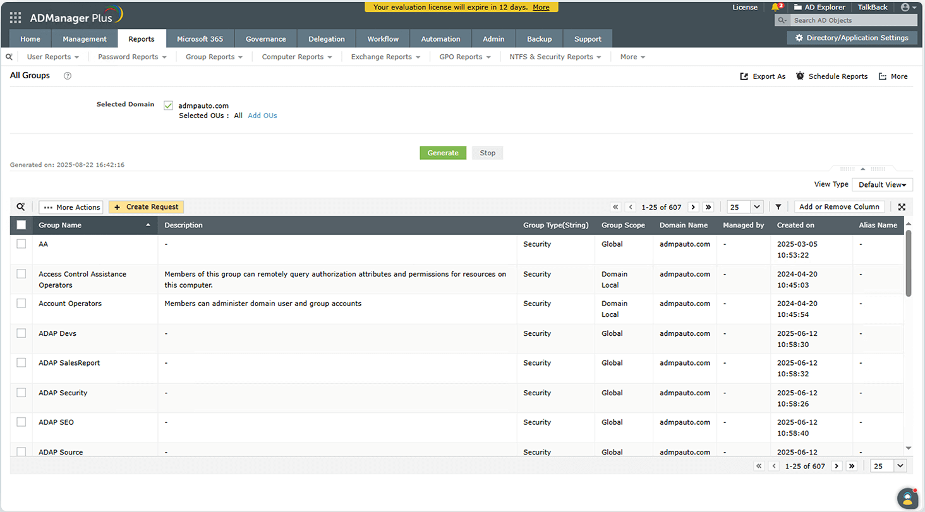
Task: Switch to the Microsoft 365 tab
Action: [200, 39]
